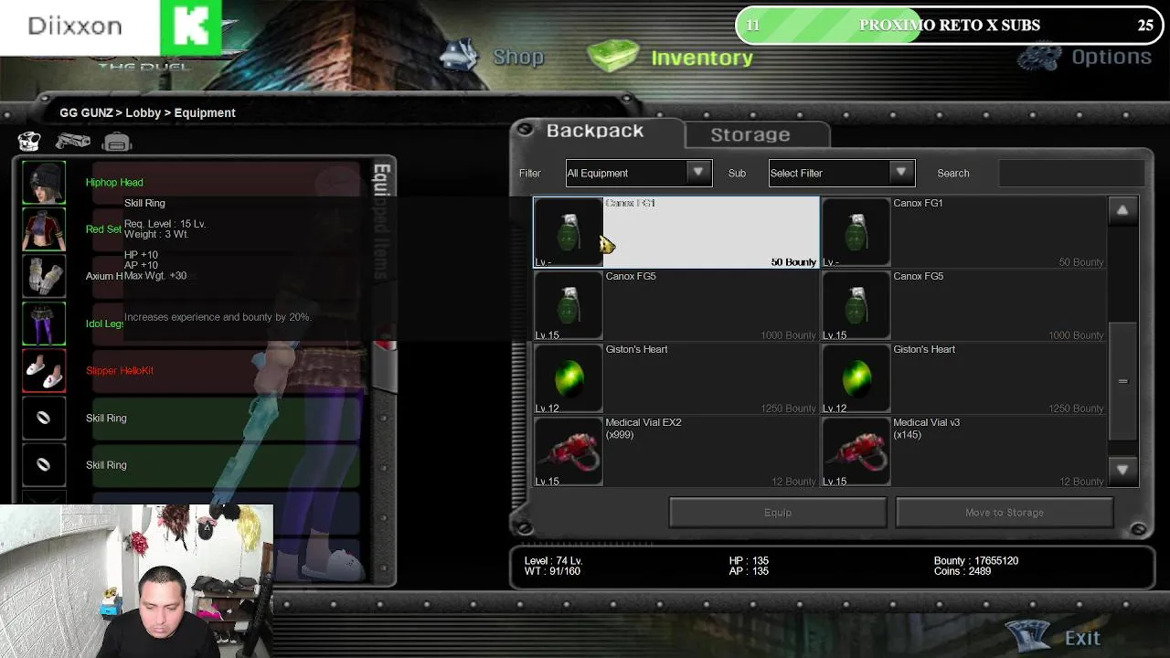The image size is (1170, 658).
Task: Open the Select Filter sub dropdown
Action: 841,173
